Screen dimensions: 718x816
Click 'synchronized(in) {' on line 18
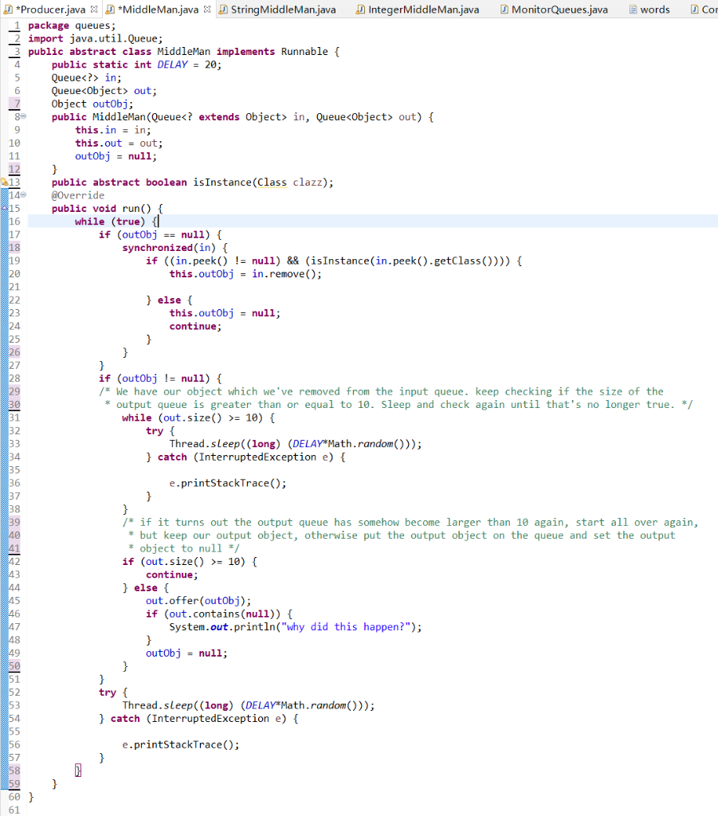click(x=175, y=248)
